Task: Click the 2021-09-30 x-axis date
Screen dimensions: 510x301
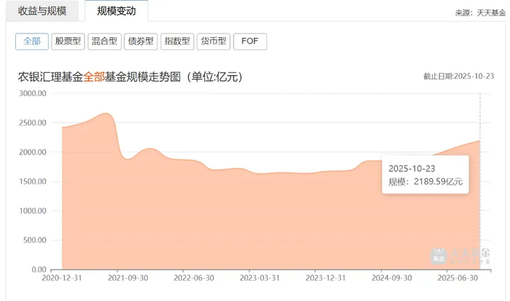Action: pyautogui.click(x=127, y=278)
